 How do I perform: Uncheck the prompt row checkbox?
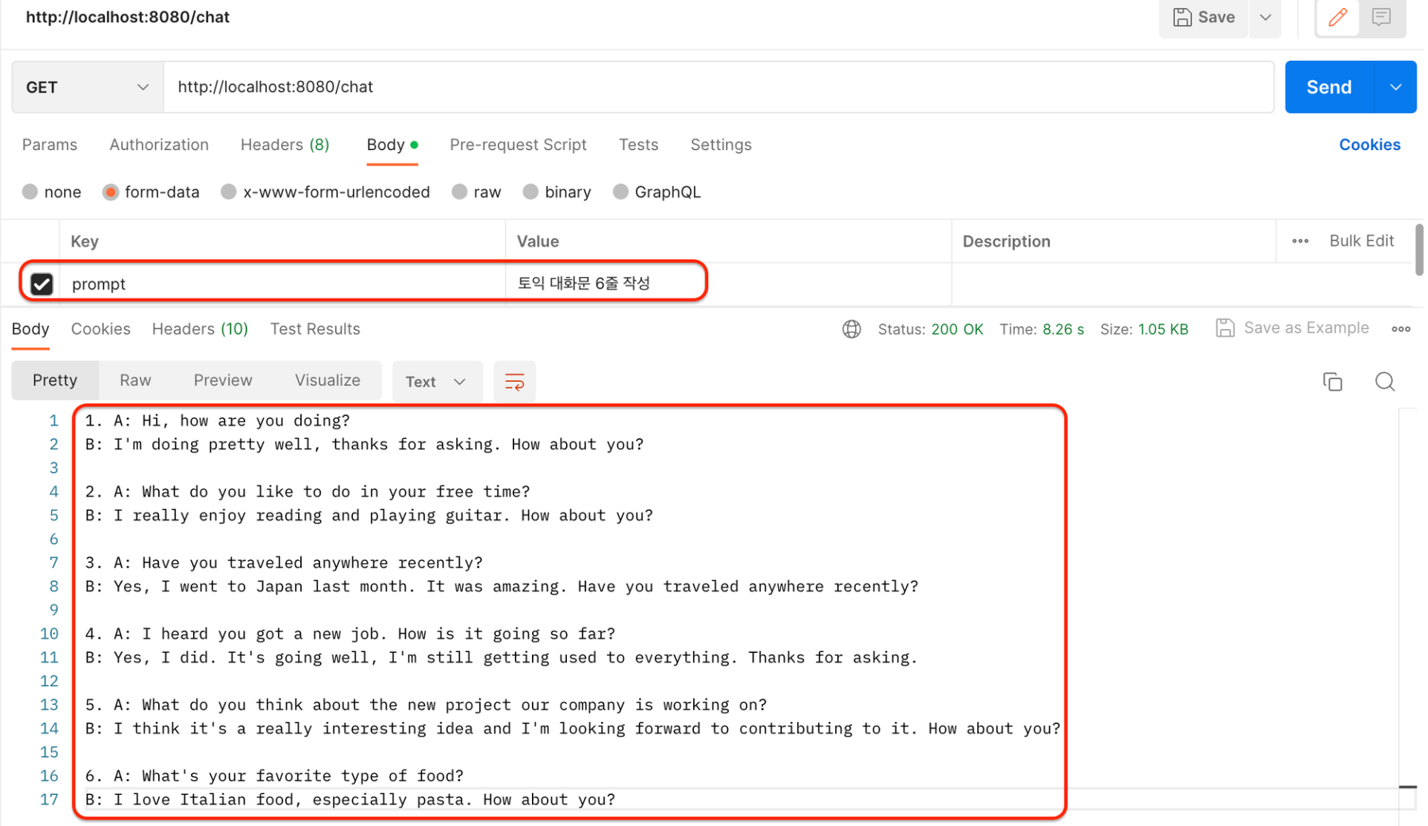[42, 284]
